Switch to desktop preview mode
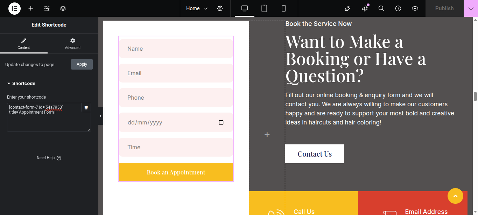 tap(245, 8)
